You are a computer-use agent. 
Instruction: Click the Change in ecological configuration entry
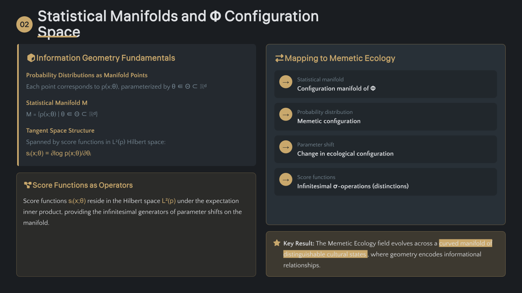click(345, 154)
